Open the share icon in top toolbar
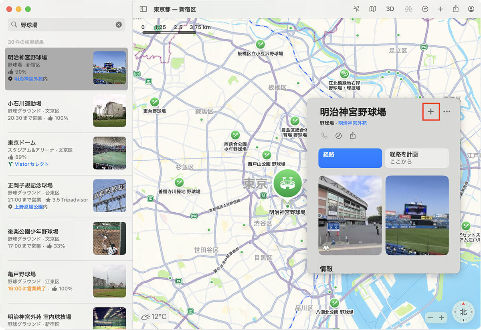The height and width of the screenshot is (330, 481). (x=455, y=9)
